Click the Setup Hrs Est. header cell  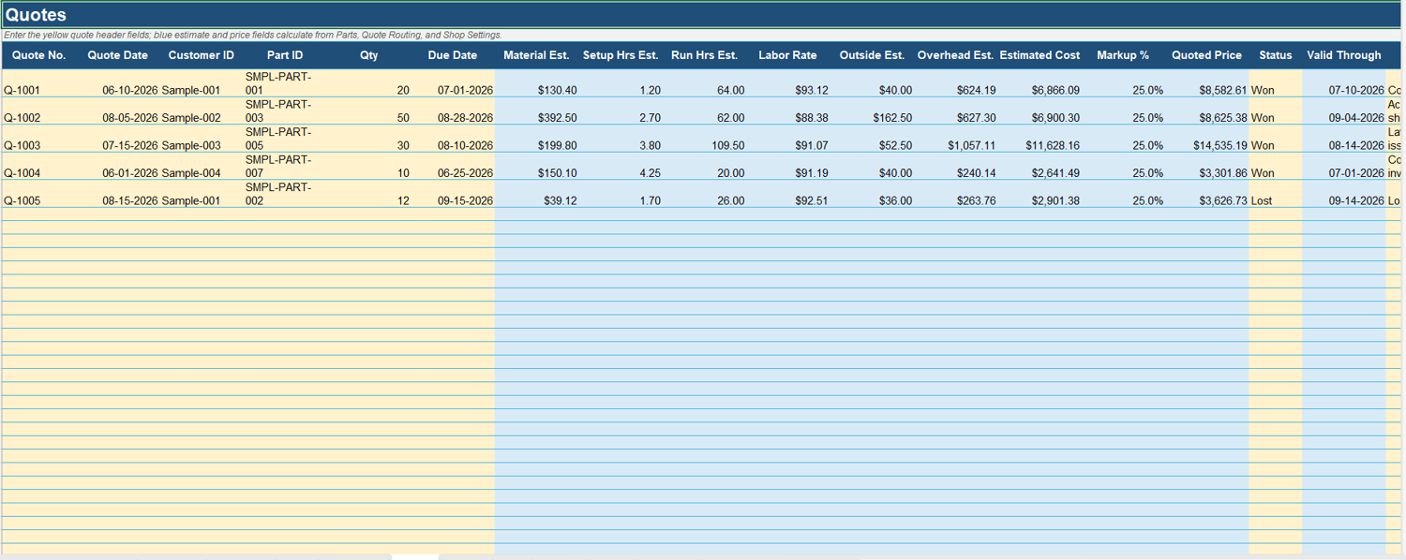pos(621,55)
